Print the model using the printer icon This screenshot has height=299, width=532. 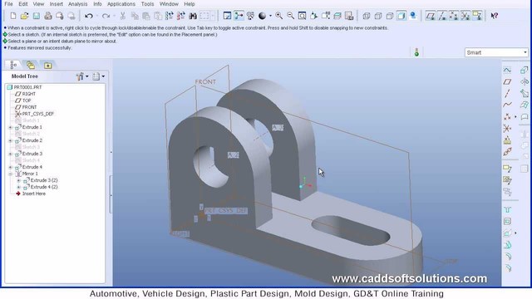(x=48, y=16)
